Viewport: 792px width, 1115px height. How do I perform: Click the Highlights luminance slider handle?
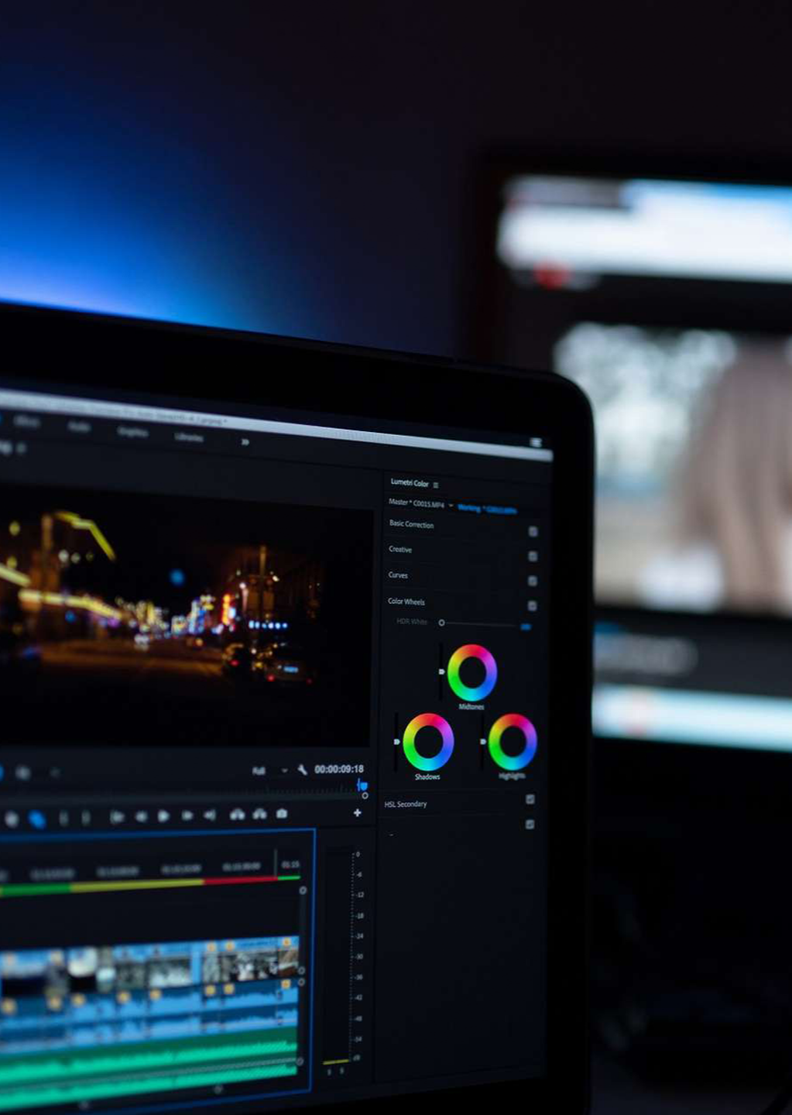482,742
